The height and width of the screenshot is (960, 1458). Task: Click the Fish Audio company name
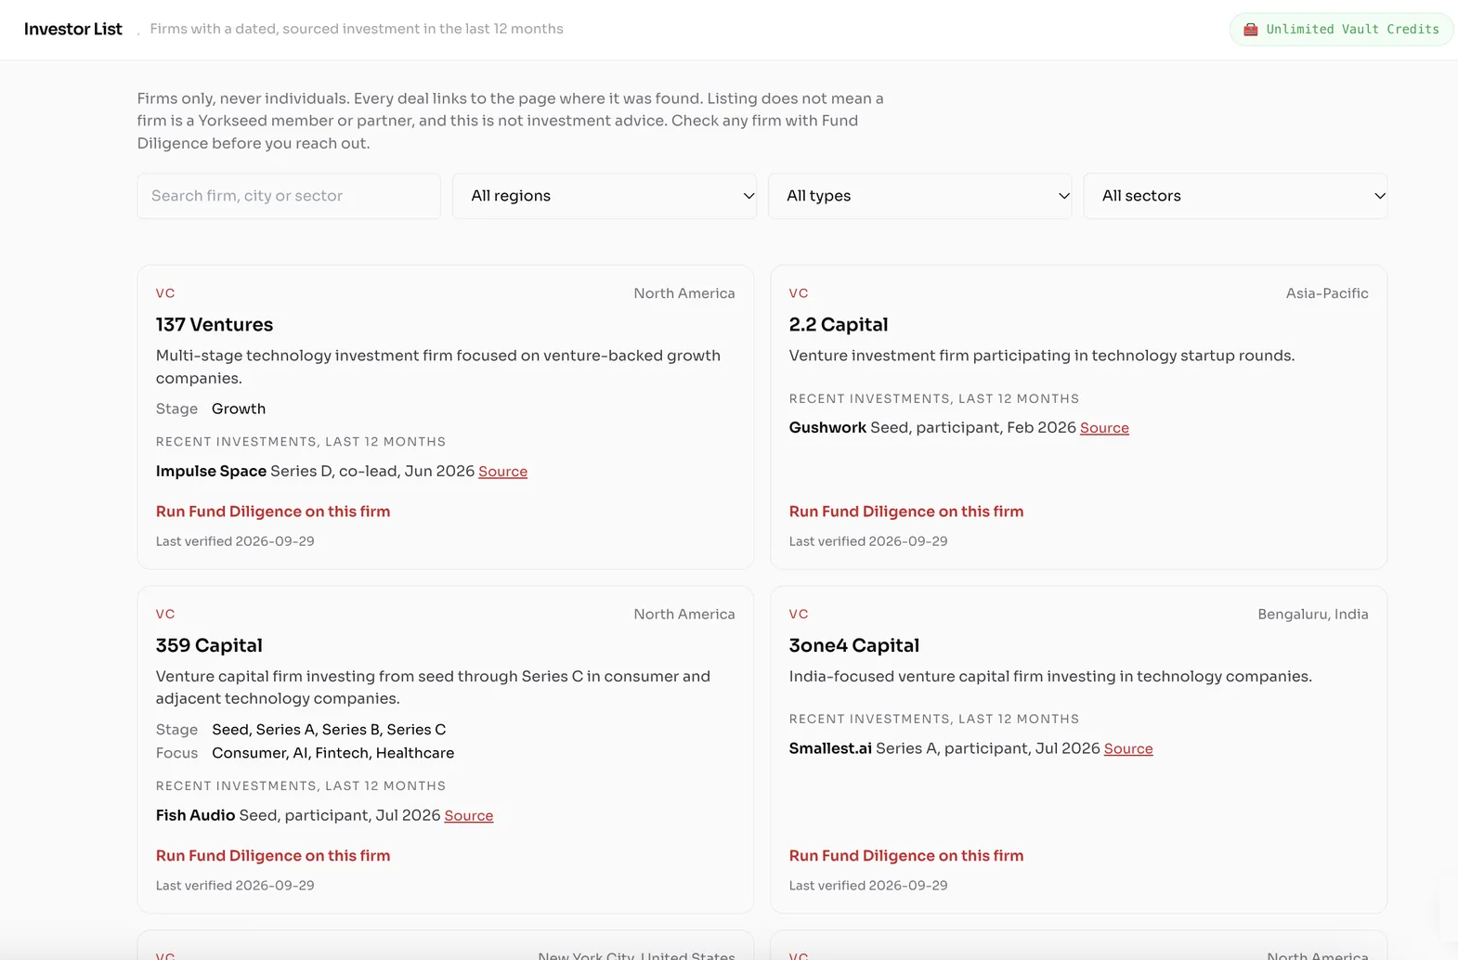point(195,815)
